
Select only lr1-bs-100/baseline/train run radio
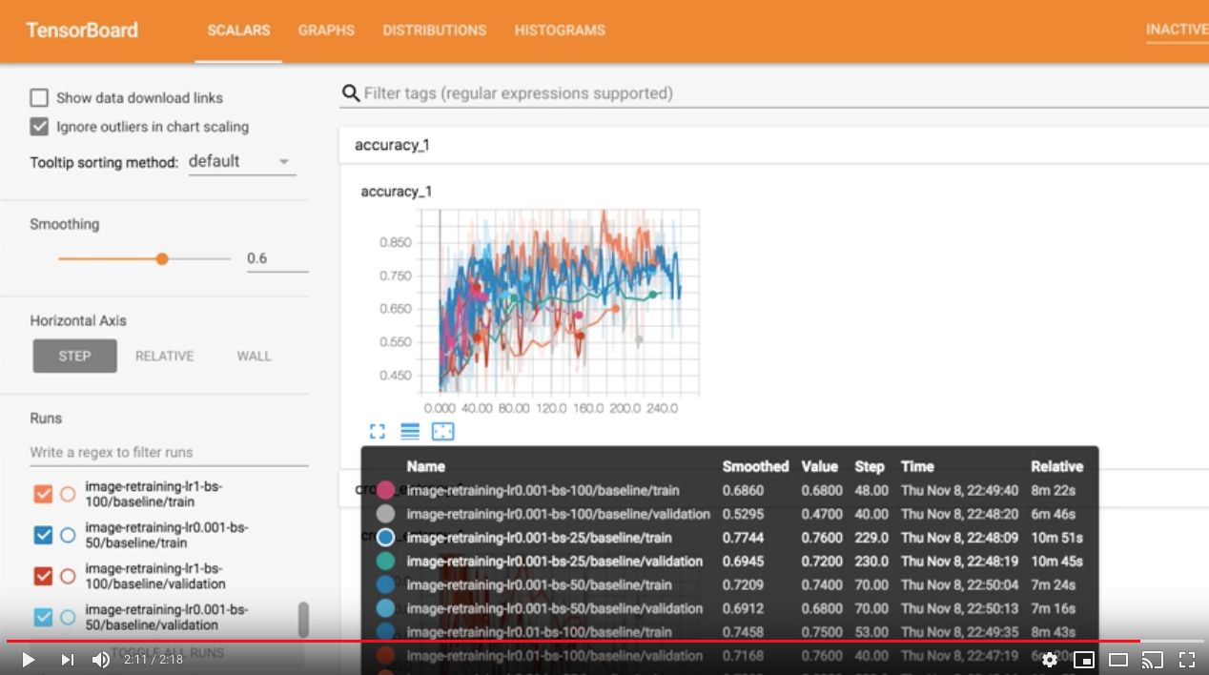tap(68, 494)
